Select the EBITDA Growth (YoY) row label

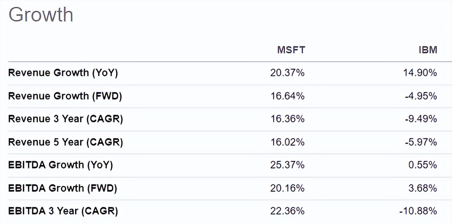click(x=60, y=165)
